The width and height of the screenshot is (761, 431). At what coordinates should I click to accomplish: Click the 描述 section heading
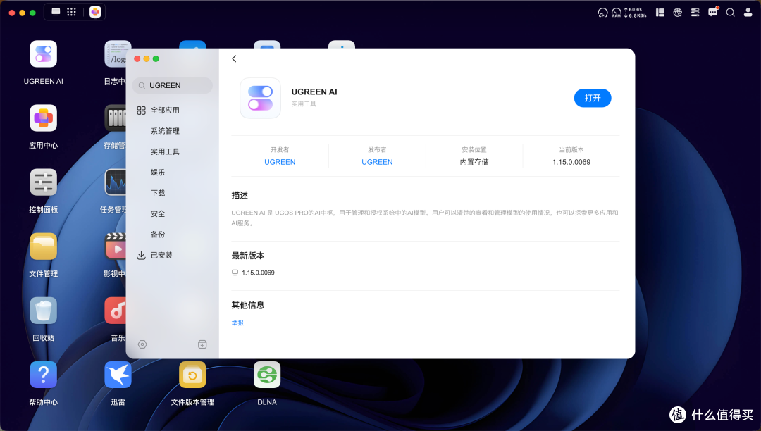[240, 195]
